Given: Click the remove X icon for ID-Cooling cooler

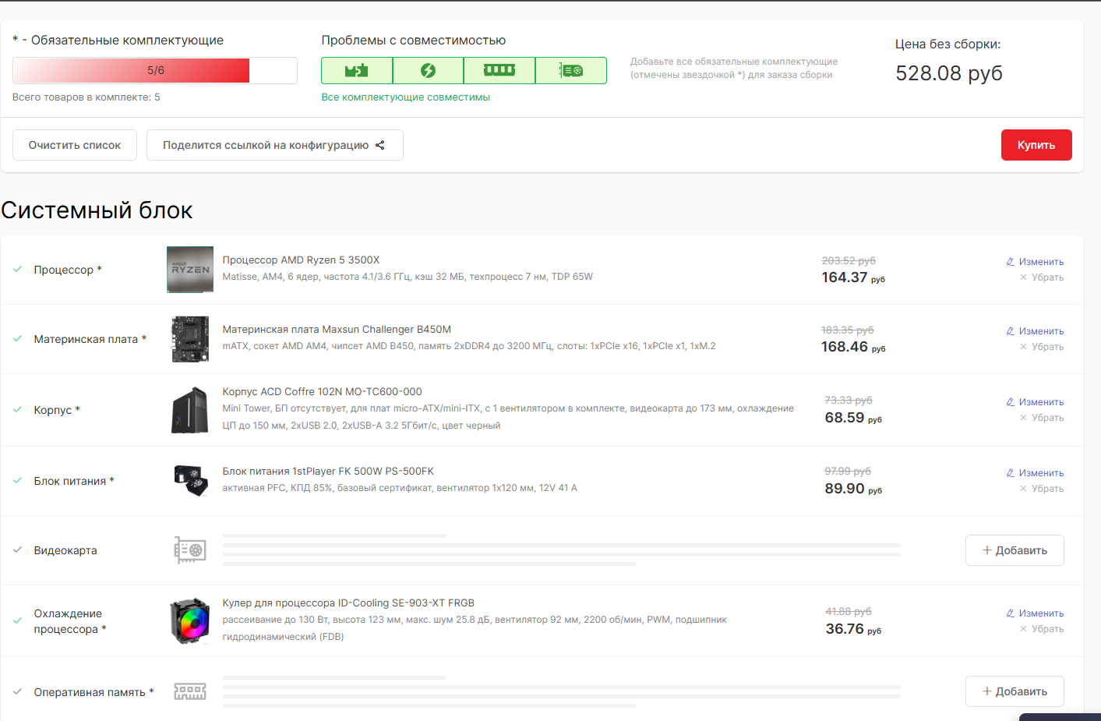Looking at the screenshot, I should 1023,629.
